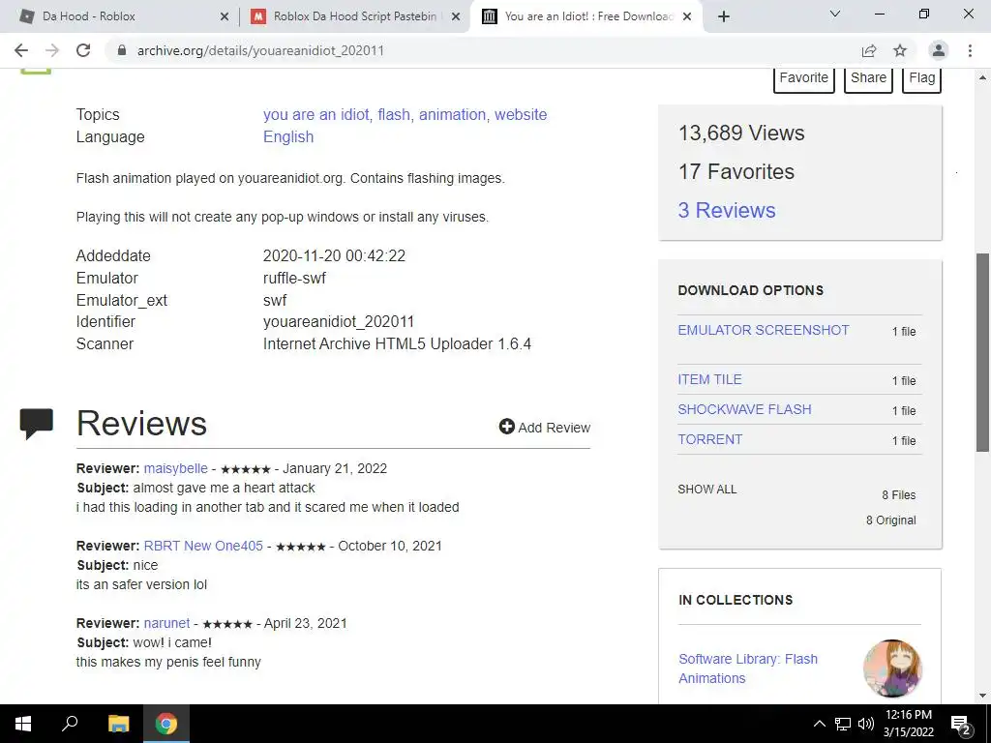The height and width of the screenshot is (743, 991).
Task: Flag this item
Action: pyautogui.click(x=921, y=78)
